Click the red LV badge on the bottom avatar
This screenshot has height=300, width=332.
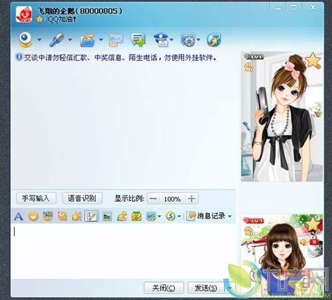254,220
